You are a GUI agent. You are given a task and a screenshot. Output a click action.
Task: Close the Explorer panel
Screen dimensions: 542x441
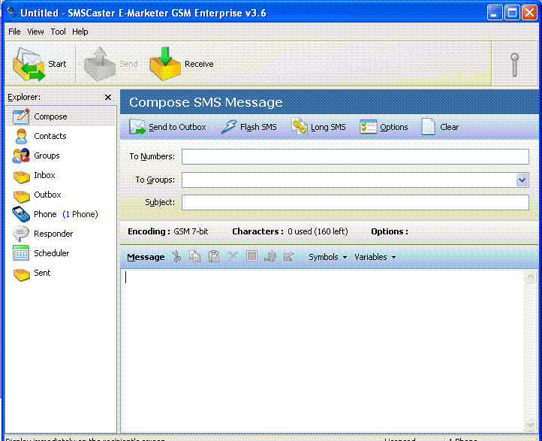pyautogui.click(x=108, y=98)
